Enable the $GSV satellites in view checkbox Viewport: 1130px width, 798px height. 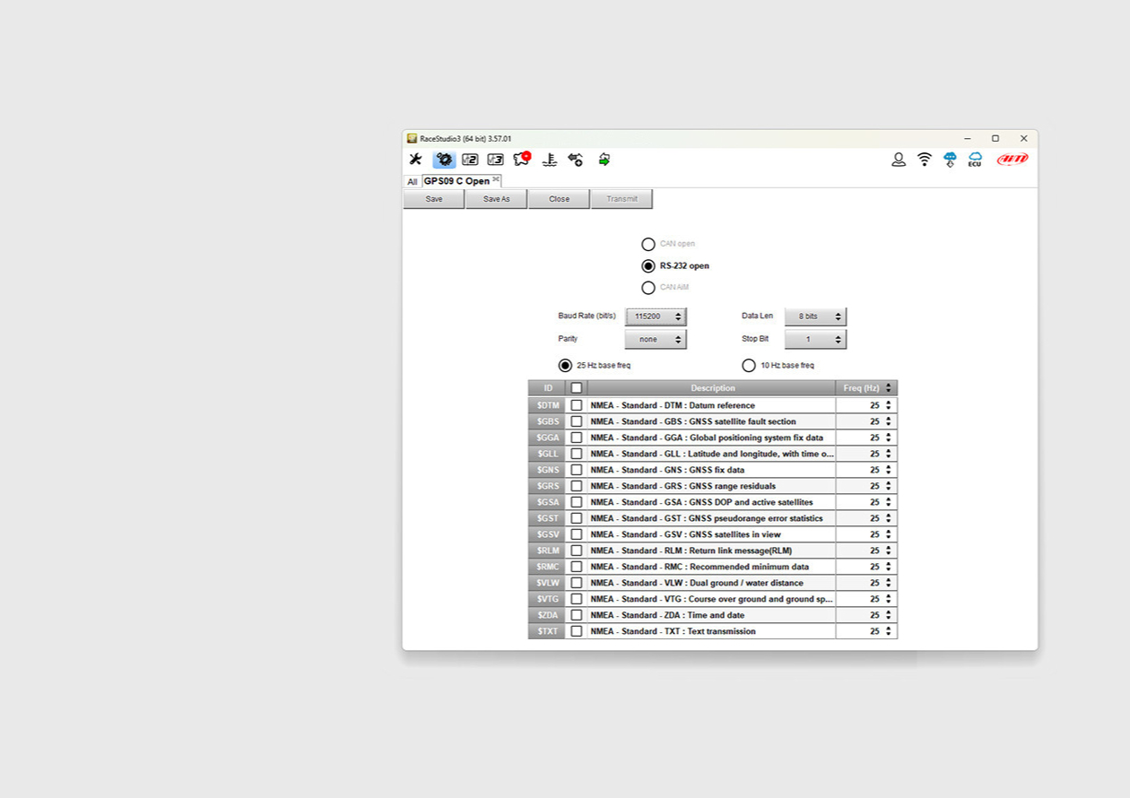click(577, 534)
